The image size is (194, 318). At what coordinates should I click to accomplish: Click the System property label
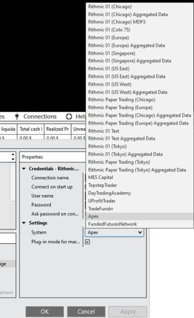point(39,233)
